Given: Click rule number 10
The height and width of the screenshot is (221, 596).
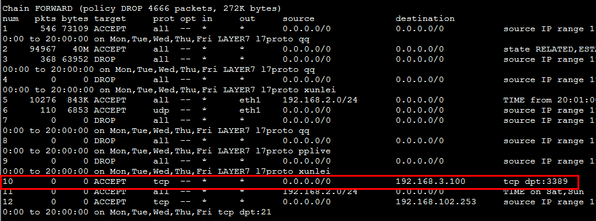Looking at the screenshot, I should pyautogui.click(x=8, y=181).
